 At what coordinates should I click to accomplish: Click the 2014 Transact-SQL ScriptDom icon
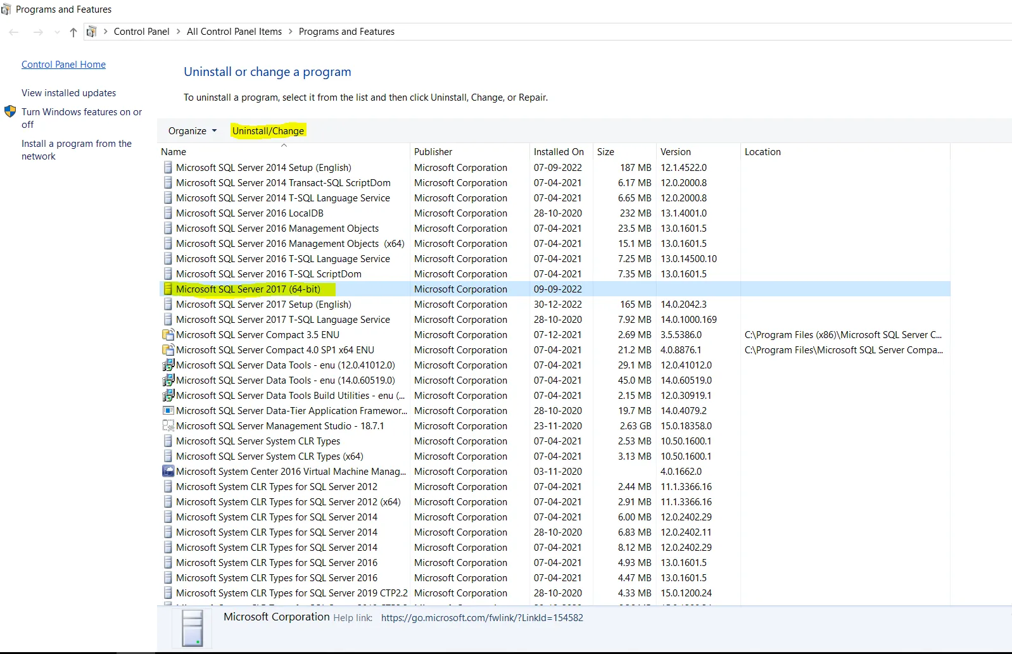click(168, 183)
